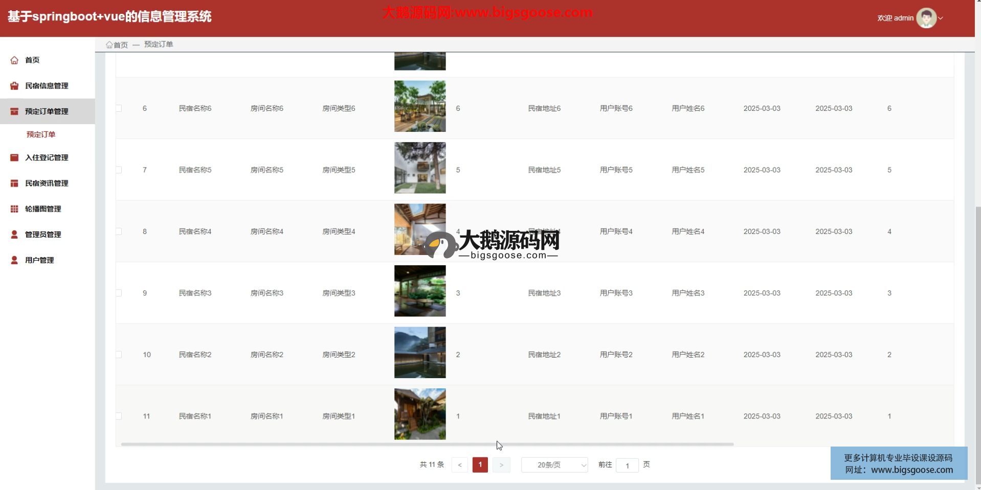
Task: Tick the checkbox for row 11
Action: coord(119,416)
